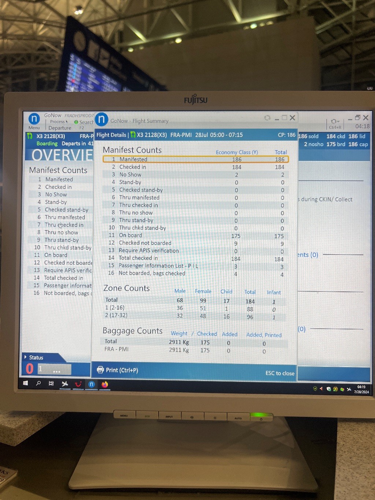
Task: Click the airplane app icon in taskbar
Action: coord(65,384)
